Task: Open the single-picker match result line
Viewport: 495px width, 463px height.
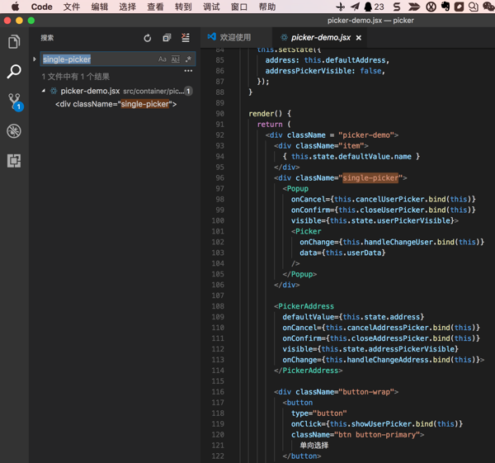Action: pyautogui.click(x=115, y=104)
